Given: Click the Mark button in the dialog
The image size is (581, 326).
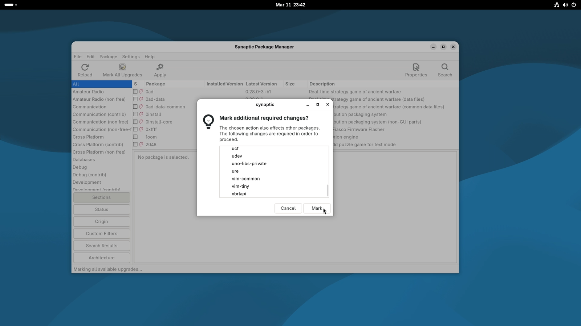Looking at the screenshot, I should point(316,208).
